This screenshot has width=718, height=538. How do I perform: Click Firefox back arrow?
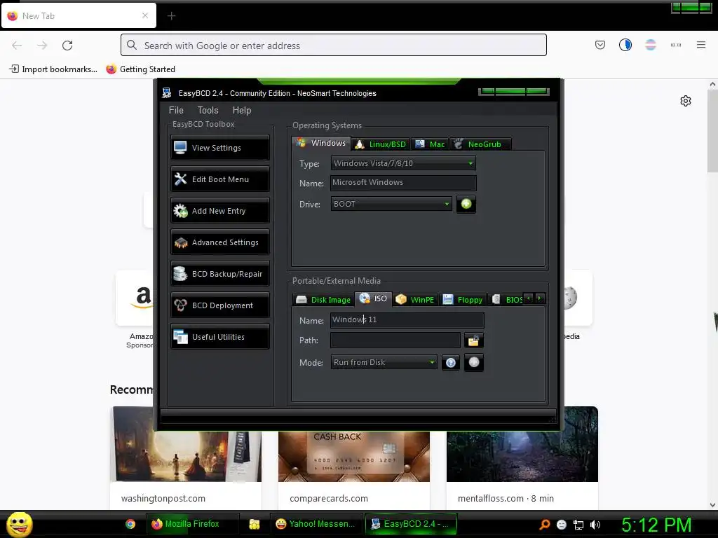click(17, 46)
